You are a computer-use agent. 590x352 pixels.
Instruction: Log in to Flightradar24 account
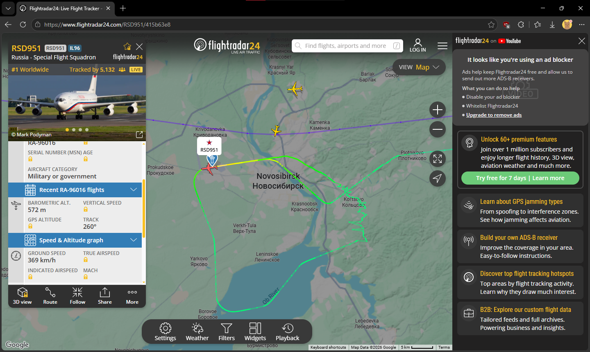tap(418, 45)
